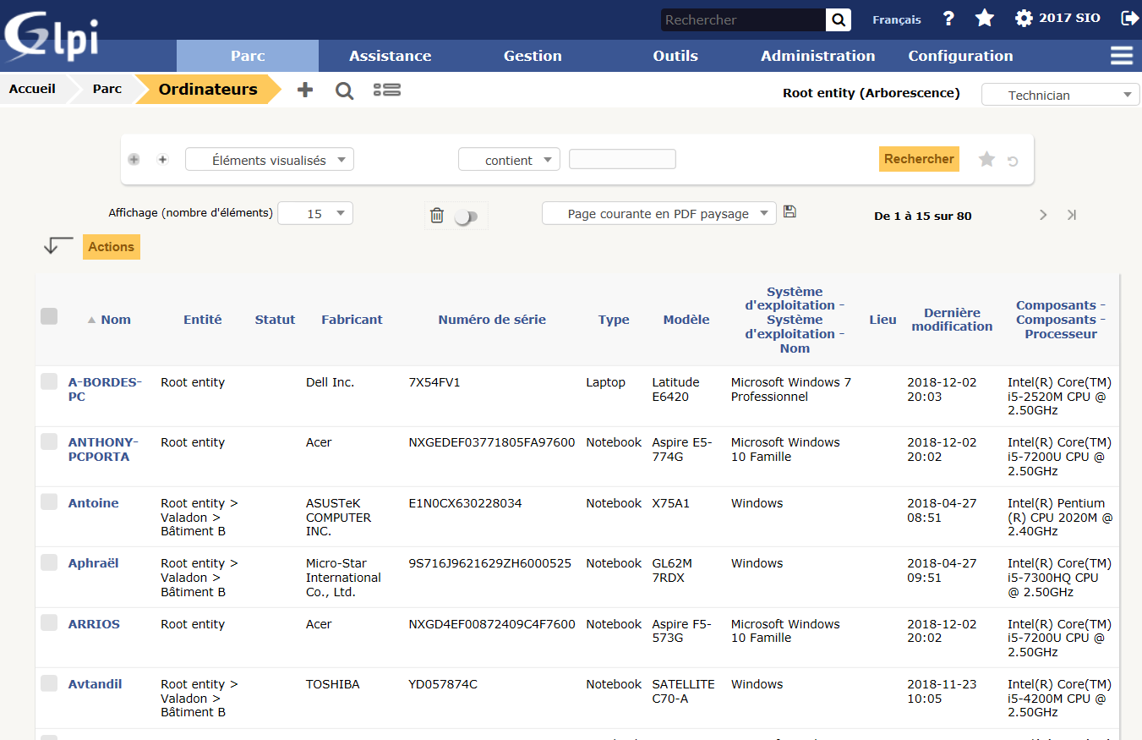
Task: Open the Antoine computer link
Action: pos(93,503)
